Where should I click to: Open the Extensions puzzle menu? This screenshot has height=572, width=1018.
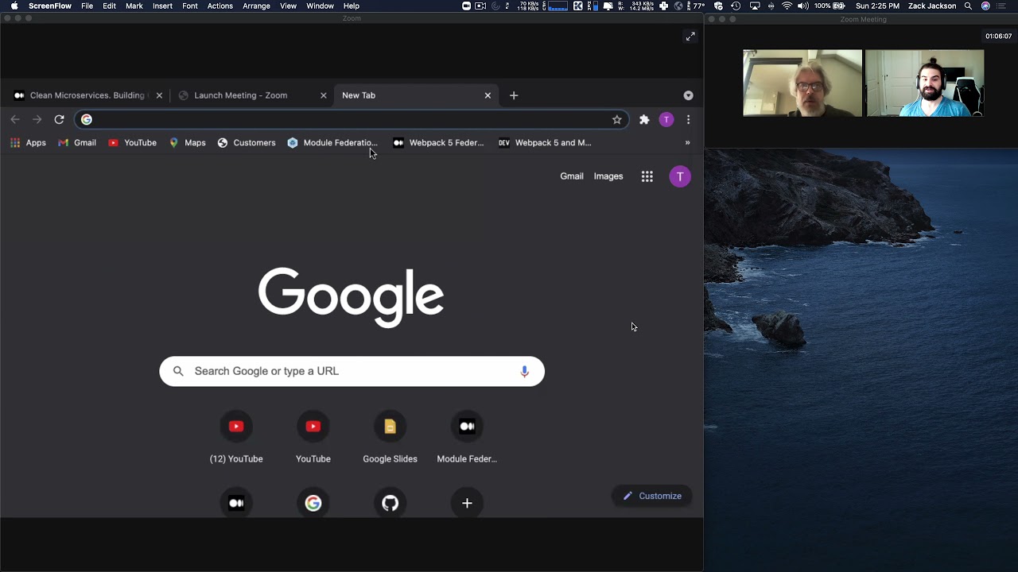[644, 119]
